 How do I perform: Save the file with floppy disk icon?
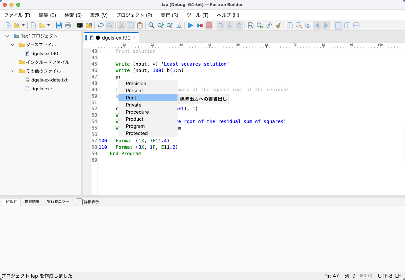(x=59, y=25)
